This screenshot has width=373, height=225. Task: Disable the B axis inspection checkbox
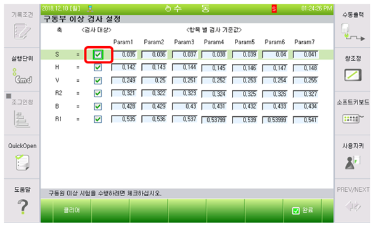(98, 106)
